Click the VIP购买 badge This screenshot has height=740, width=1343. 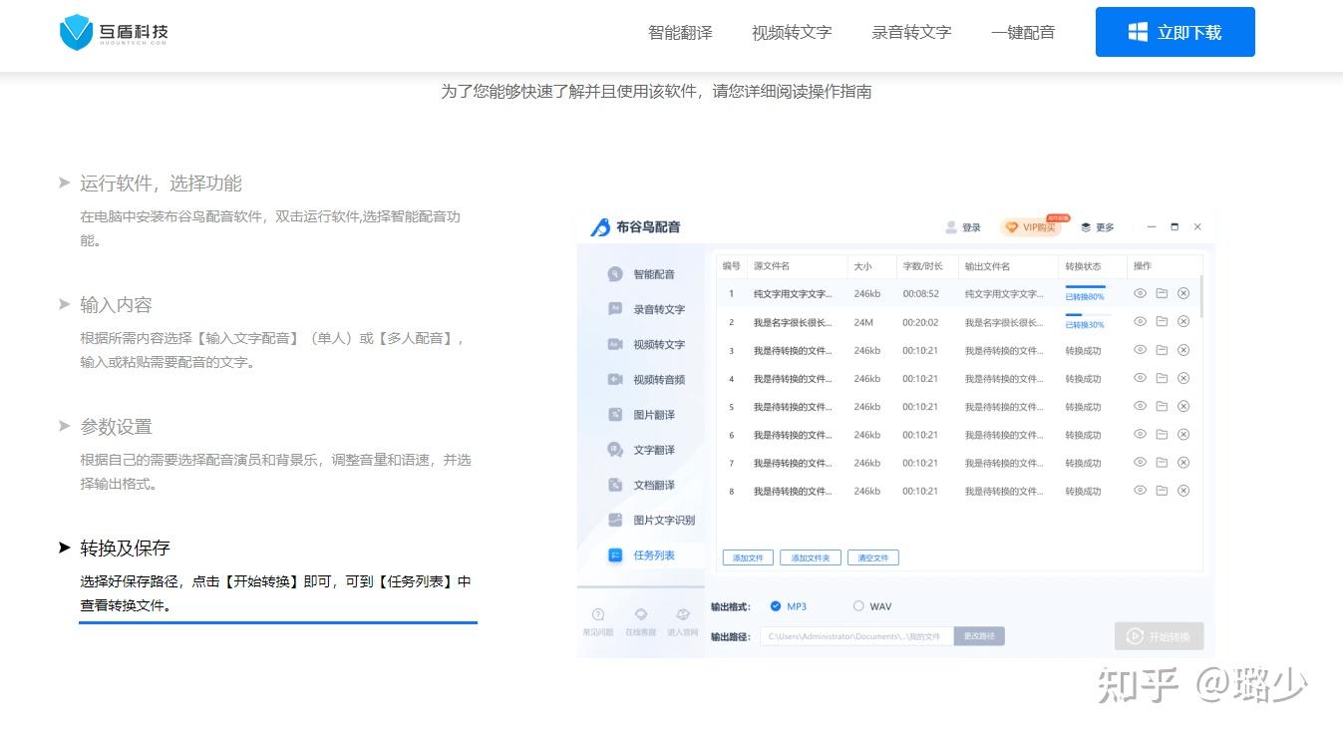click(x=1032, y=227)
